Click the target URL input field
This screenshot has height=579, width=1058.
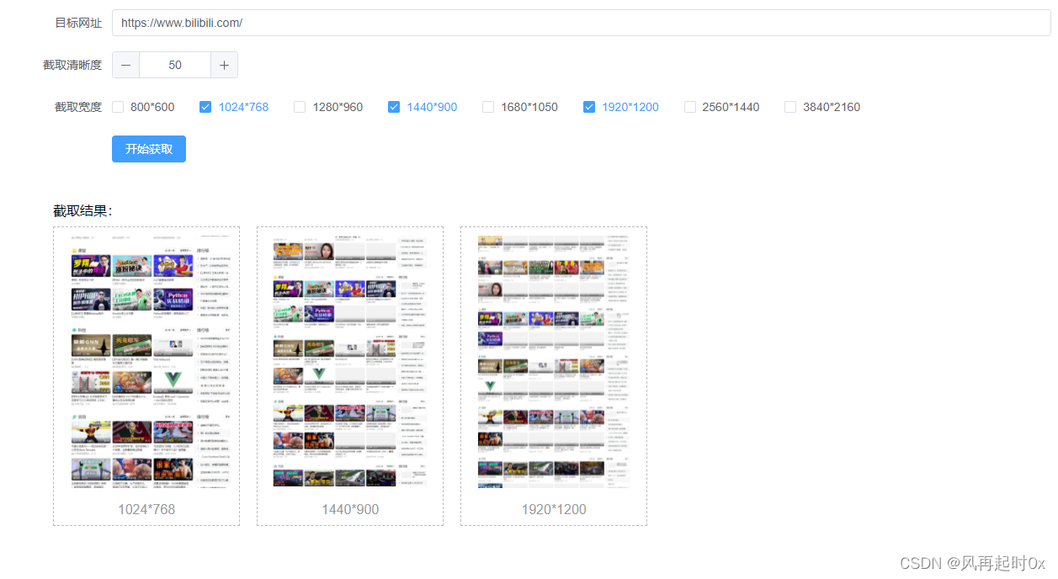coord(581,23)
